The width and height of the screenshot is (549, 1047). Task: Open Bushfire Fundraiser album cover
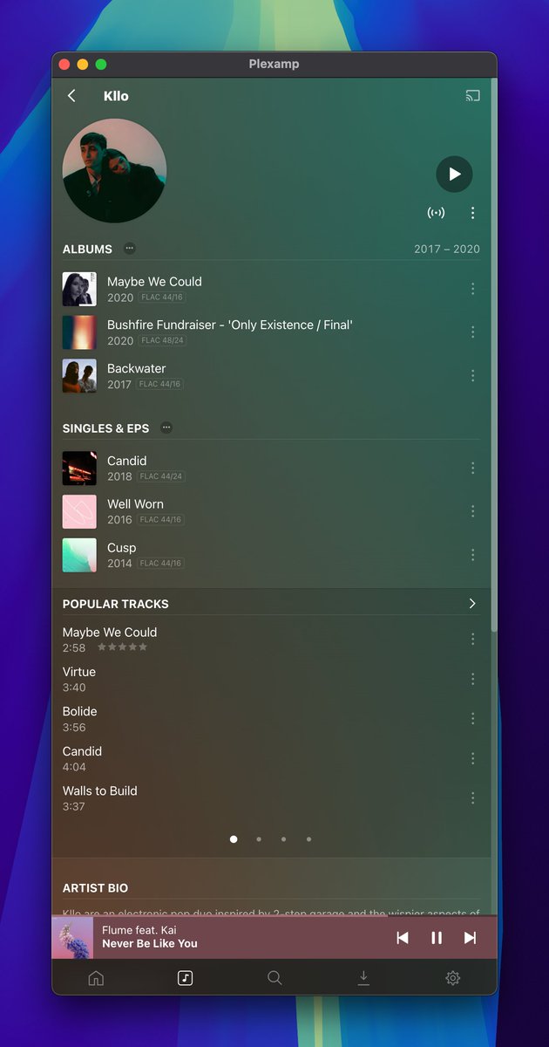click(x=79, y=332)
